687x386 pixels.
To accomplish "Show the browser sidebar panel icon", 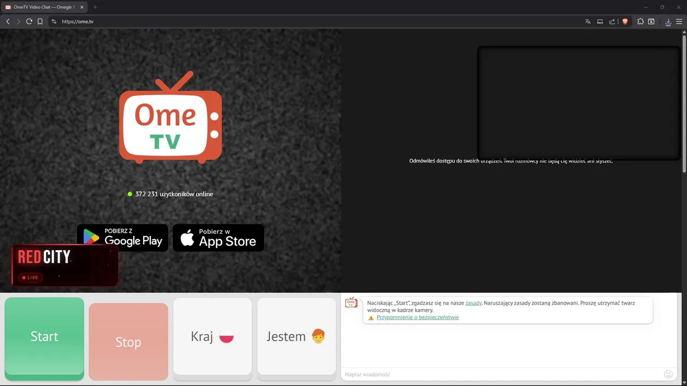I will click(651, 21).
